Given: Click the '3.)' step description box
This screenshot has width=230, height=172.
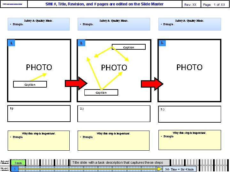Looking at the screenshot, I should (189, 114).
